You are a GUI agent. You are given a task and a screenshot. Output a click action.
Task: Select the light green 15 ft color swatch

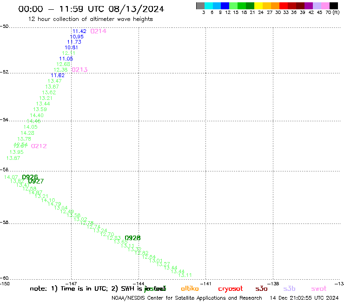pos(233,6)
